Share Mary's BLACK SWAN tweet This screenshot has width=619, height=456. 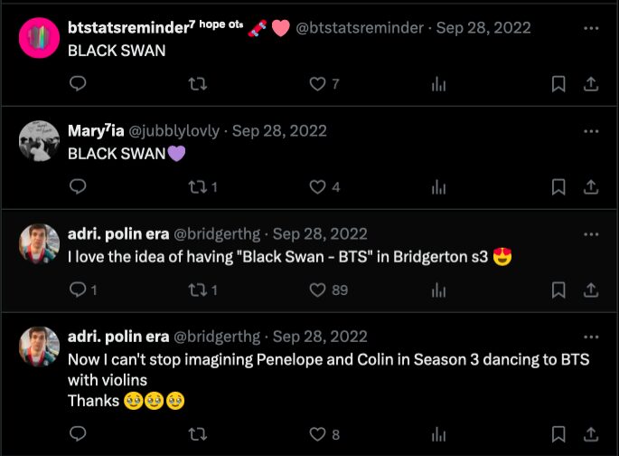coord(591,187)
